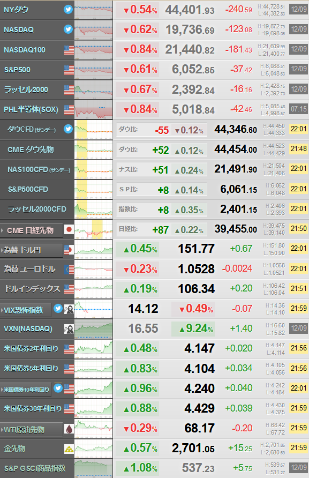Open the 米国債券10年利回り mini chart

[93, 389]
